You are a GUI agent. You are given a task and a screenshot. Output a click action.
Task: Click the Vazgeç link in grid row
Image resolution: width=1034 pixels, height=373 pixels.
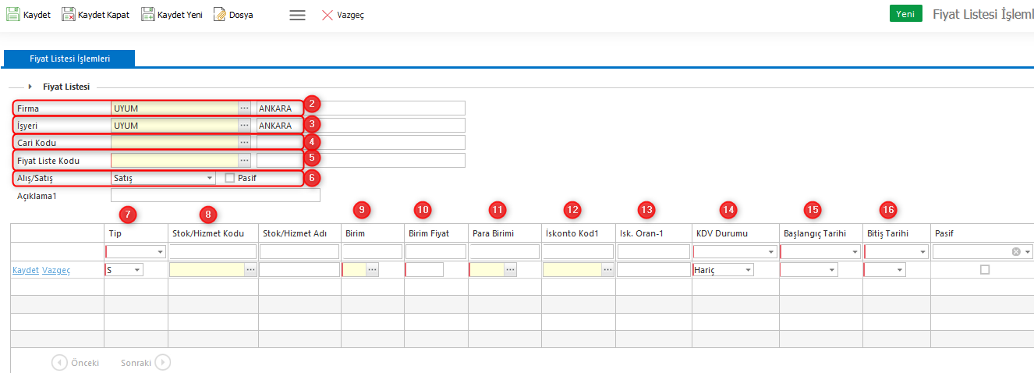(56, 269)
